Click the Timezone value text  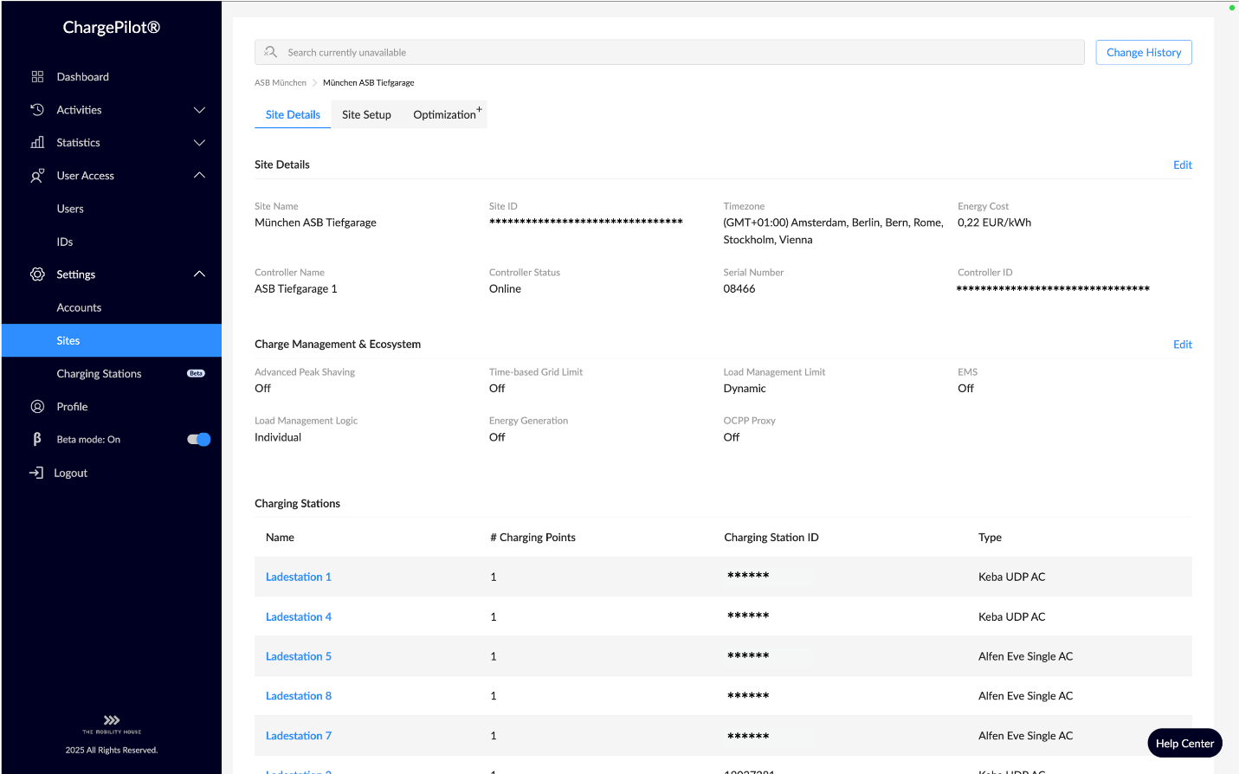pos(834,231)
